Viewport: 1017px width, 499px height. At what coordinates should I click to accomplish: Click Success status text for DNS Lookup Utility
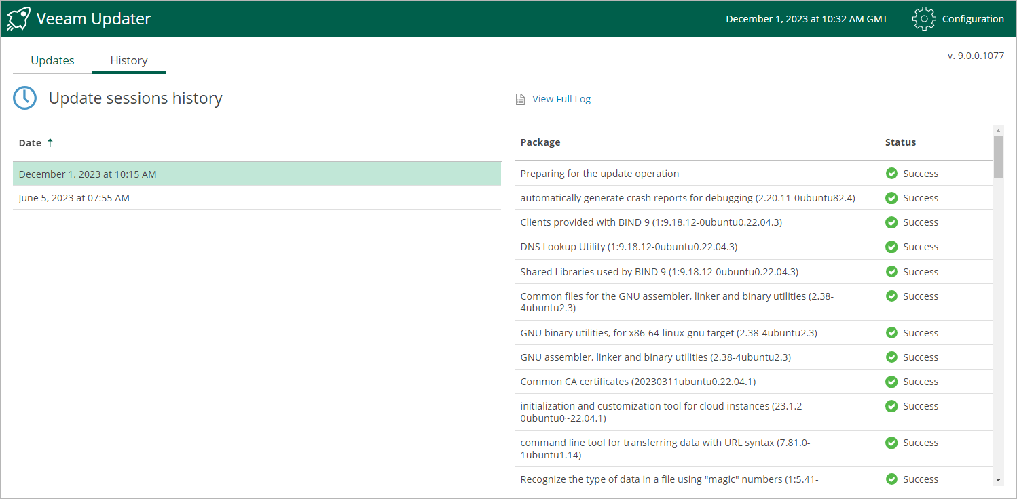point(921,247)
